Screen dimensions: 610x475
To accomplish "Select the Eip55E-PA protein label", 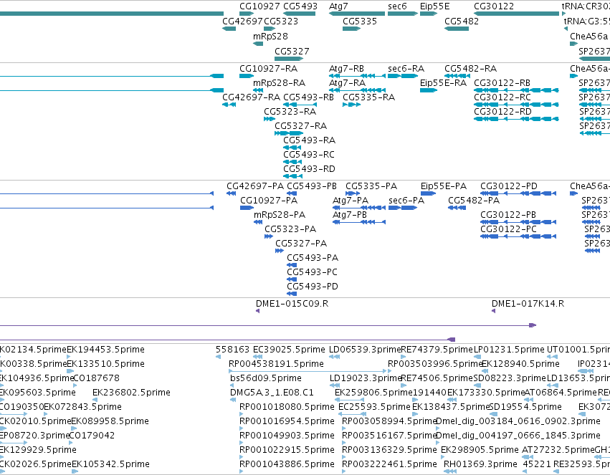I will pos(444,186).
